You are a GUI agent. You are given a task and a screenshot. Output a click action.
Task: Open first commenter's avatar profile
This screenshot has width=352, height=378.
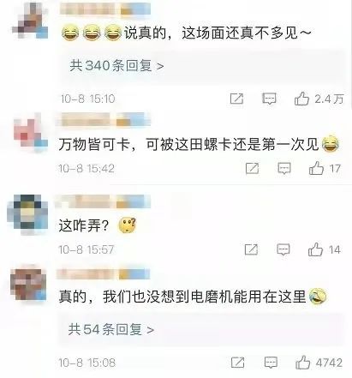point(30,21)
